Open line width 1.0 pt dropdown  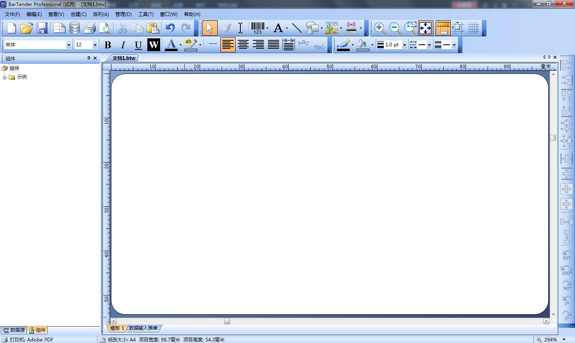[404, 45]
